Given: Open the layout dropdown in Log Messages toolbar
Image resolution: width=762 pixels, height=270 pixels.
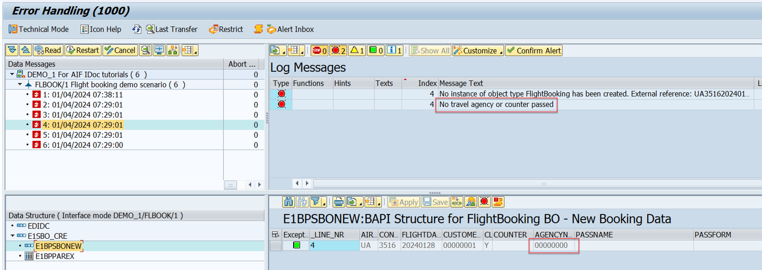Looking at the screenshot, I should 296,50.
